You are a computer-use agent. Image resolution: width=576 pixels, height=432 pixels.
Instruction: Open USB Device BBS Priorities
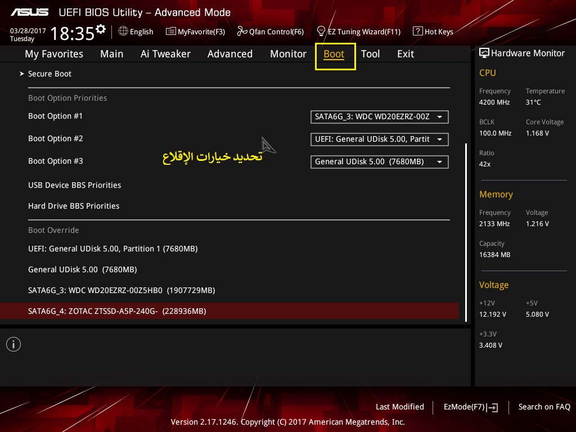coord(75,185)
